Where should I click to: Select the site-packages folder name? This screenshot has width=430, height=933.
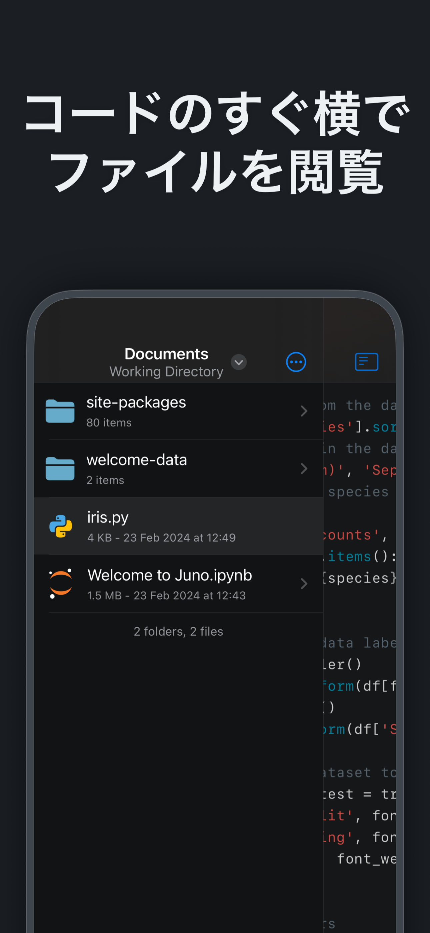[136, 402]
